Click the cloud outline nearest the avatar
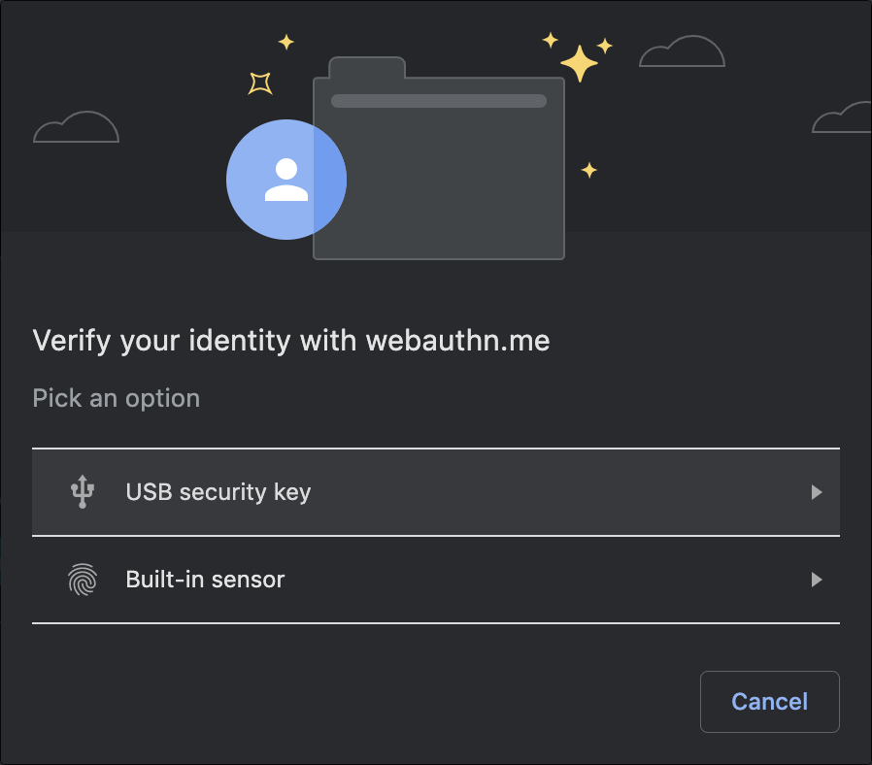The image size is (872, 765). coord(76,129)
